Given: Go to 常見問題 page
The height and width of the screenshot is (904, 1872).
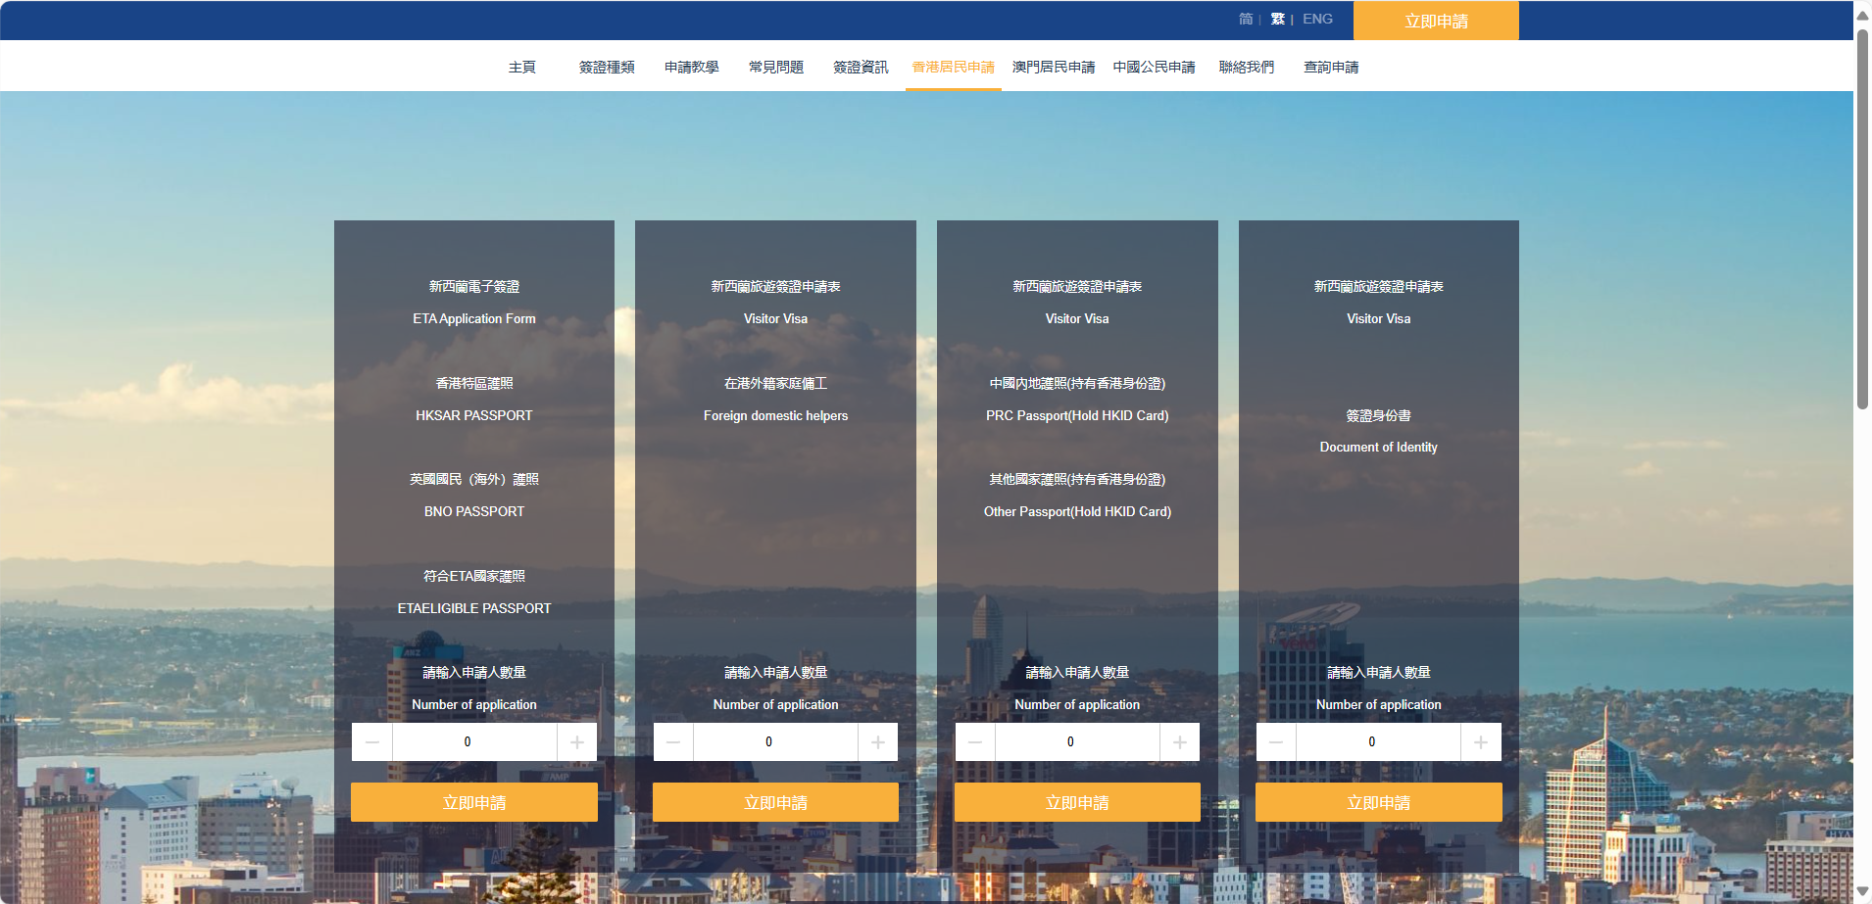Looking at the screenshot, I should click(776, 67).
